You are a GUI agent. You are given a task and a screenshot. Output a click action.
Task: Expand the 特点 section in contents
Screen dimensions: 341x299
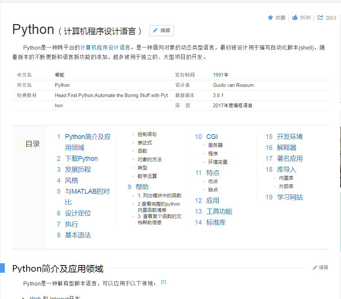213,173
